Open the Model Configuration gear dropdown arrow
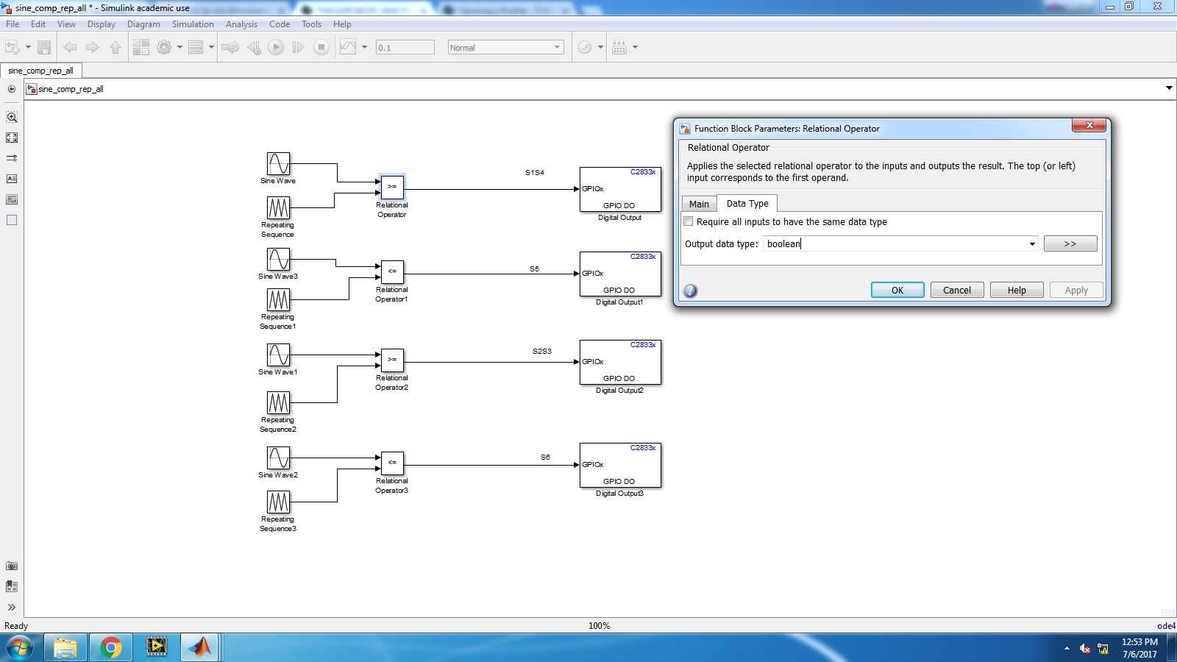Viewport: 1177px width, 662px height. point(179,47)
